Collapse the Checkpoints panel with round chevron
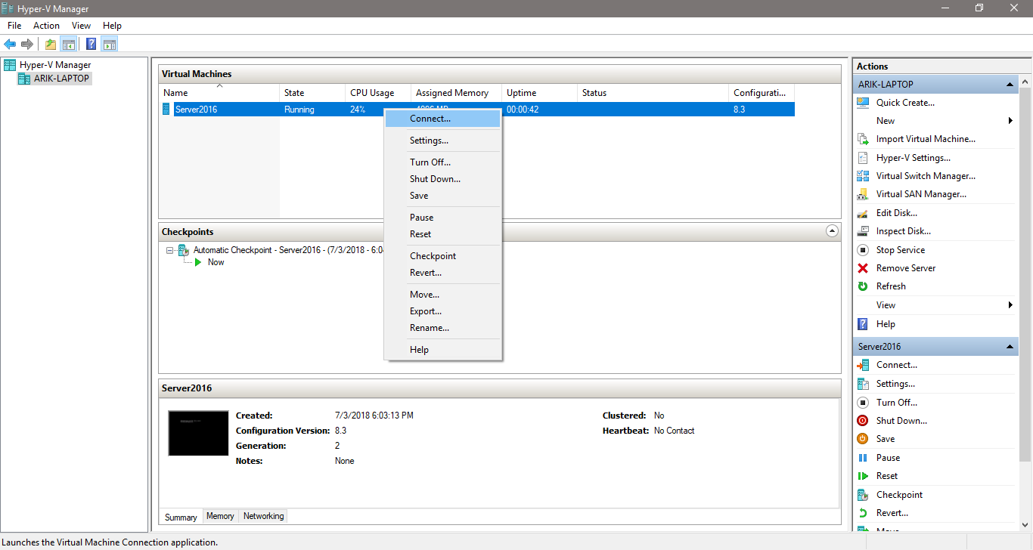This screenshot has width=1033, height=550. [x=832, y=231]
